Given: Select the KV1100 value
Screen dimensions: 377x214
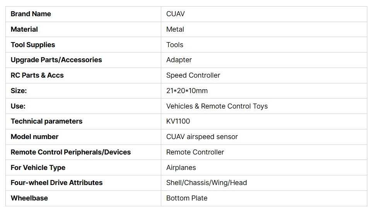Looking at the screenshot, I should (178, 121).
